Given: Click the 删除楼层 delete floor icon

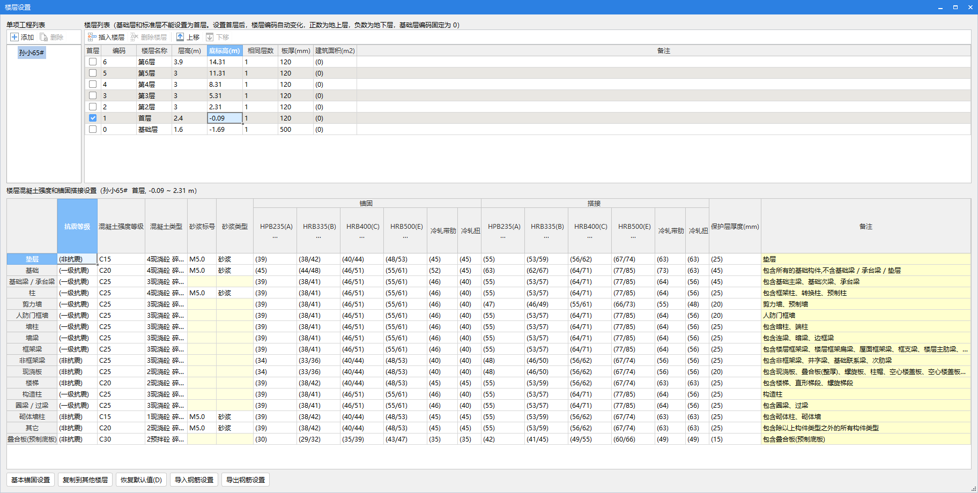Looking at the screenshot, I should [135, 37].
